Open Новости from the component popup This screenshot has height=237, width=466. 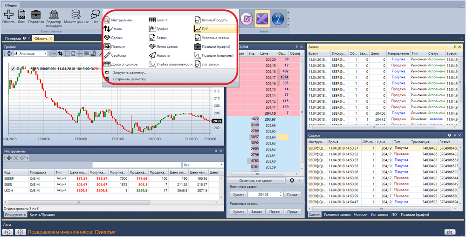click(159, 55)
